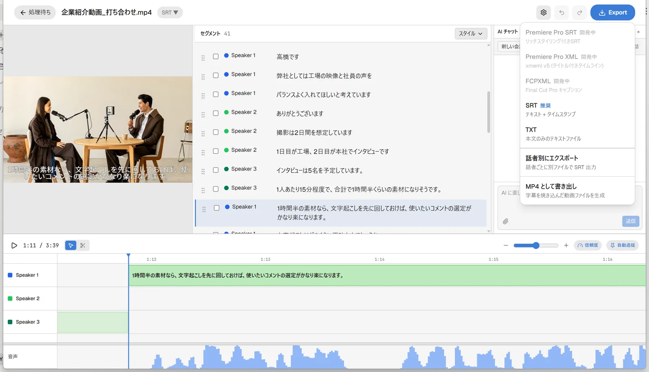
Task: Click the video preview thumbnail
Action: click(x=98, y=129)
